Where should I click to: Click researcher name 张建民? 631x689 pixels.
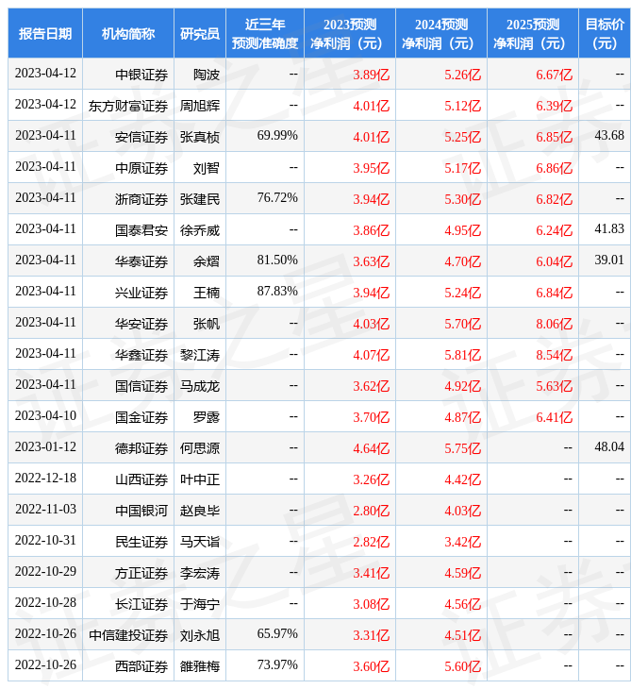click(x=200, y=199)
